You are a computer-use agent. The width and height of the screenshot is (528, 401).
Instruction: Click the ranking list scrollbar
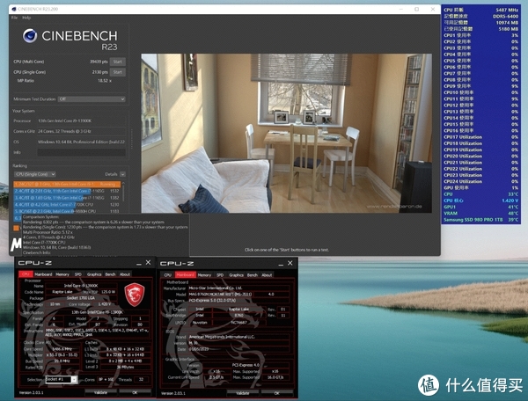pos(123,193)
